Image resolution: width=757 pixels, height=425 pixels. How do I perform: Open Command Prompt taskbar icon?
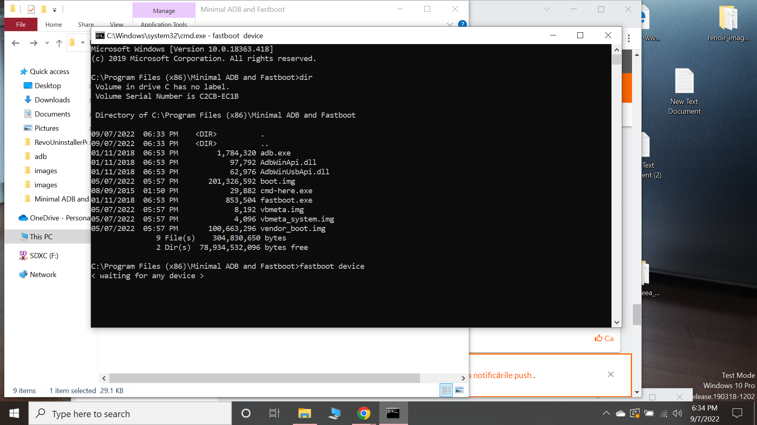coord(393,413)
